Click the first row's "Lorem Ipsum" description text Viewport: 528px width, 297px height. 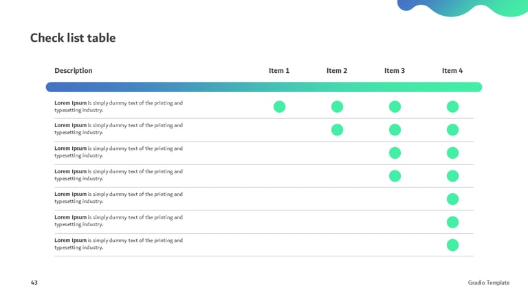(x=118, y=107)
